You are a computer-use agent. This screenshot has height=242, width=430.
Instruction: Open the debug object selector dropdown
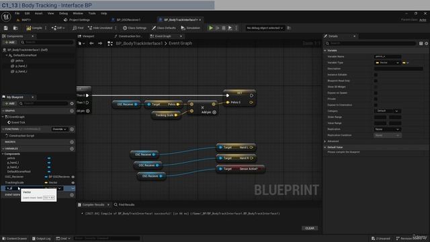(x=265, y=28)
